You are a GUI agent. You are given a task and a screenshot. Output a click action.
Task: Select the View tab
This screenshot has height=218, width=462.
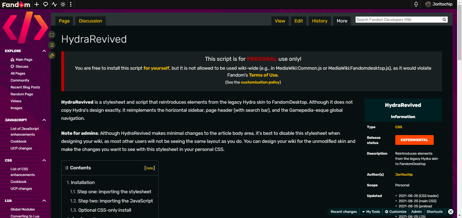(280, 21)
